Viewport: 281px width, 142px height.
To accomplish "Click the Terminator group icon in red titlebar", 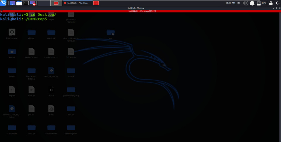I will 1,11.
